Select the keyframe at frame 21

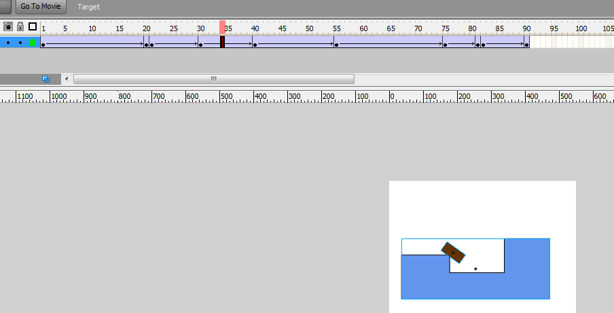(x=152, y=45)
